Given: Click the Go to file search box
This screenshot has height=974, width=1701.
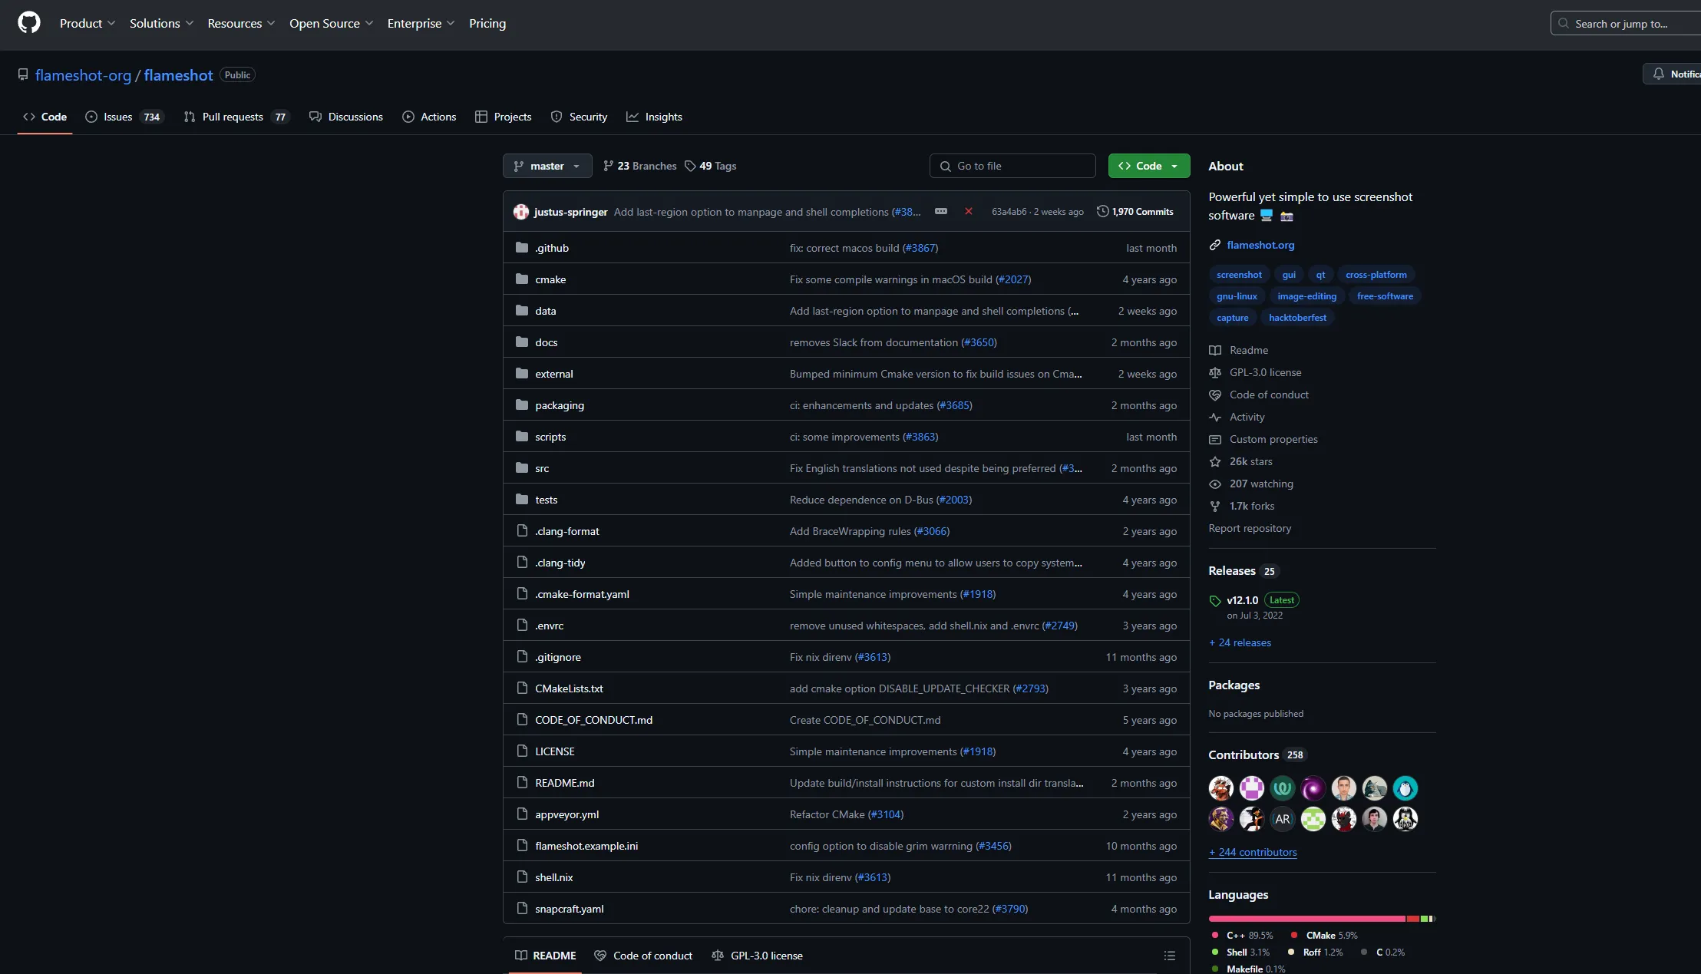Looking at the screenshot, I should (x=1012, y=166).
